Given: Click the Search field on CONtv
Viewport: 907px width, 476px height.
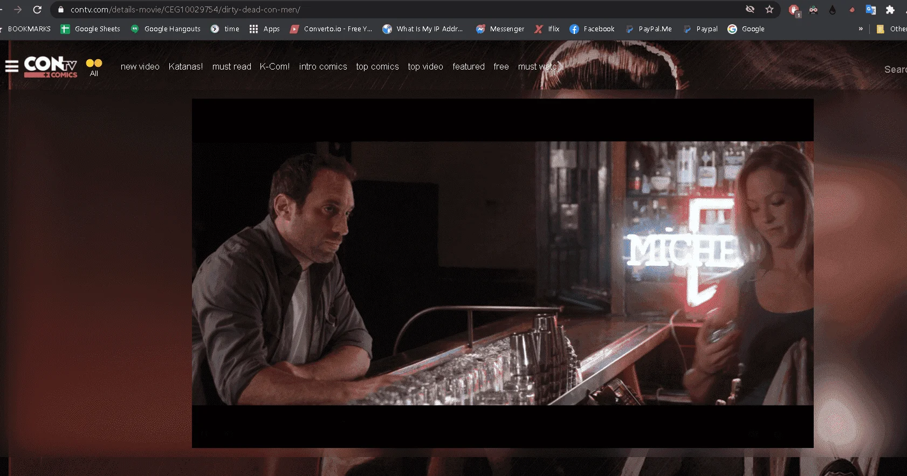Looking at the screenshot, I should coord(895,69).
